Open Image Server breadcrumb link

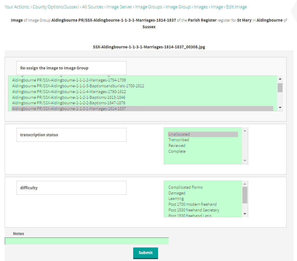point(119,7)
